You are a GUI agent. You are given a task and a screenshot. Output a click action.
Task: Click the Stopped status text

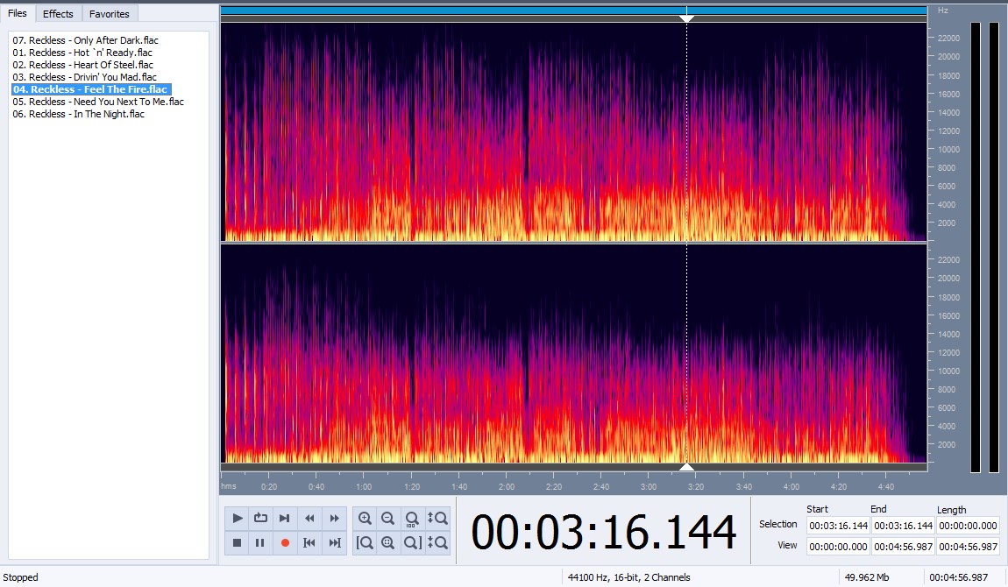tap(20, 577)
